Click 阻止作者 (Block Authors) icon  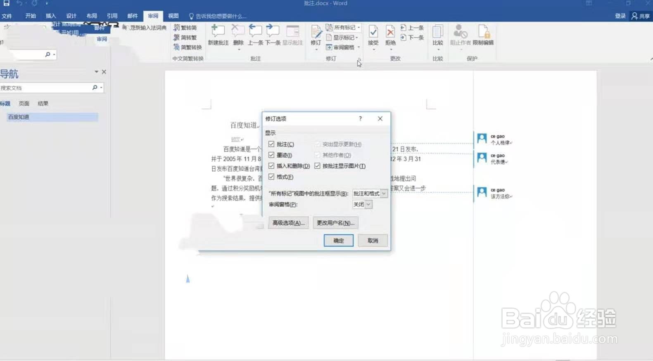click(460, 31)
